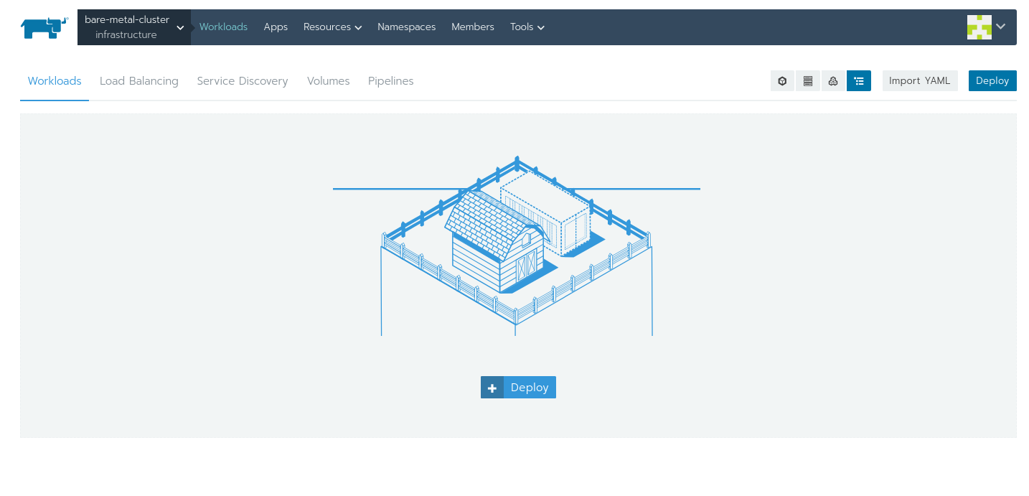Expand the Resources dropdown menu

[332, 27]
